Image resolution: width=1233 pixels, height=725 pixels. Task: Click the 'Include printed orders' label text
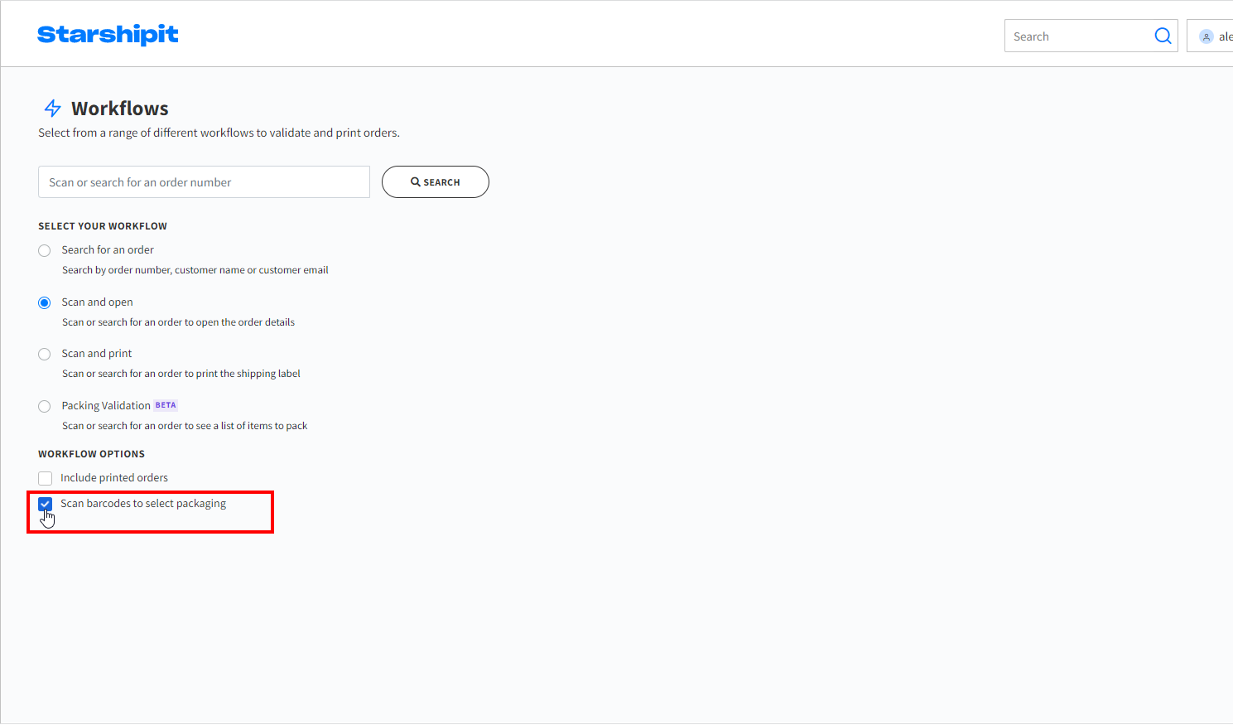click(x=114, y=478)
